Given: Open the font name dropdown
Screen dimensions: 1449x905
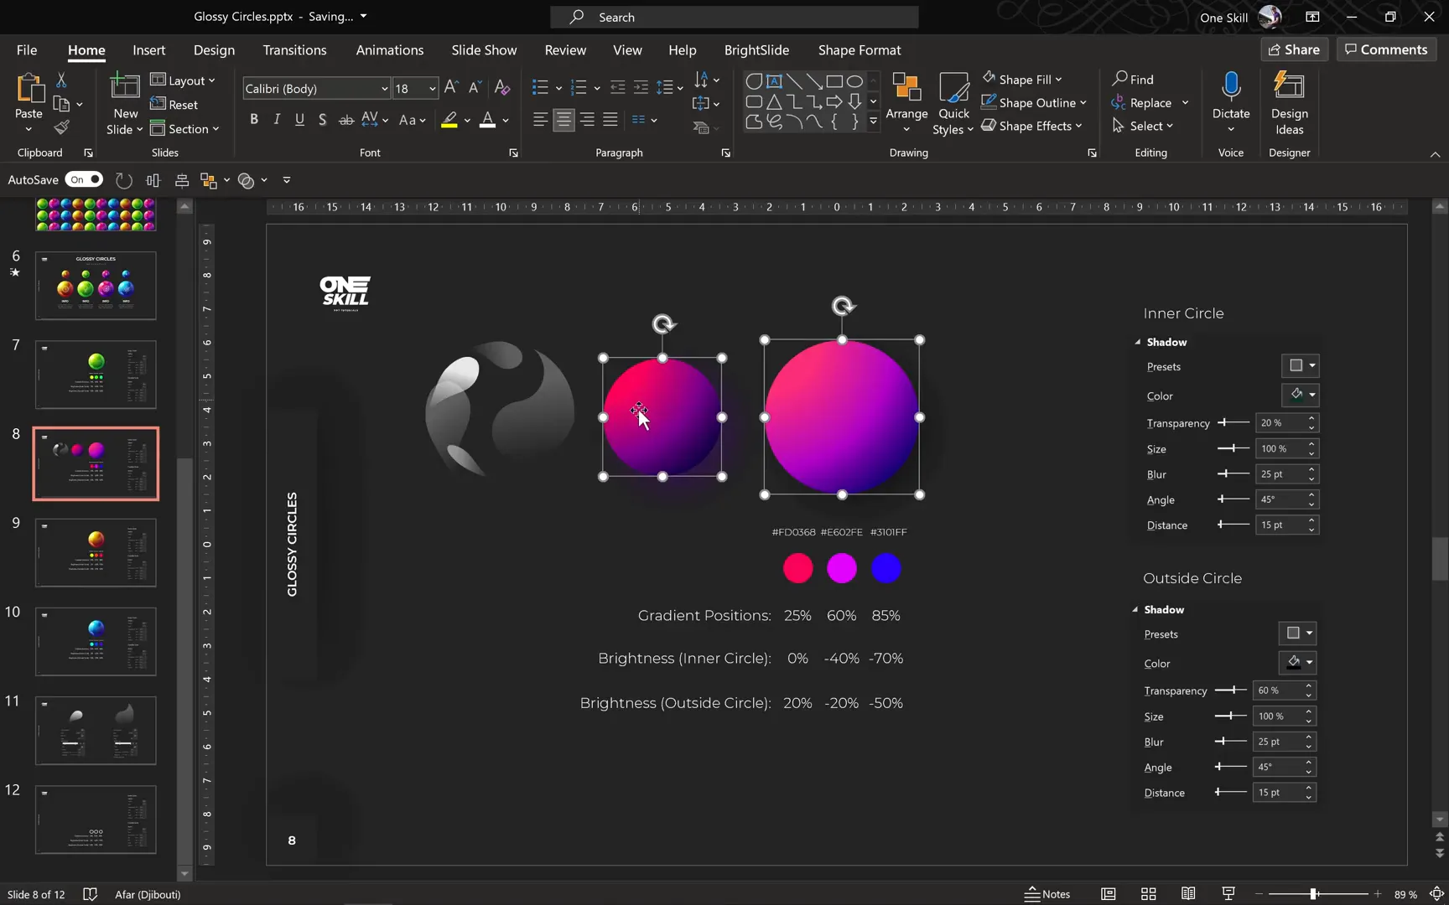Looking at the screenshot, I should pyautogui.click(x=384, y=88).
